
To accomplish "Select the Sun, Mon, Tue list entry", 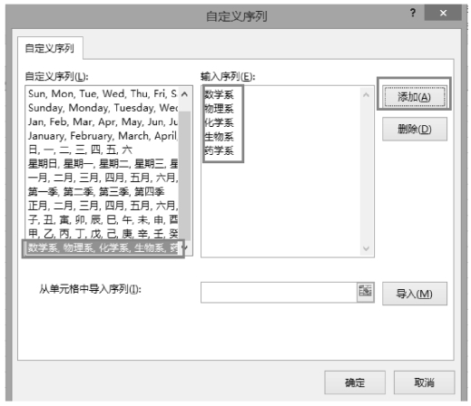I will click(x=103, y=94).
